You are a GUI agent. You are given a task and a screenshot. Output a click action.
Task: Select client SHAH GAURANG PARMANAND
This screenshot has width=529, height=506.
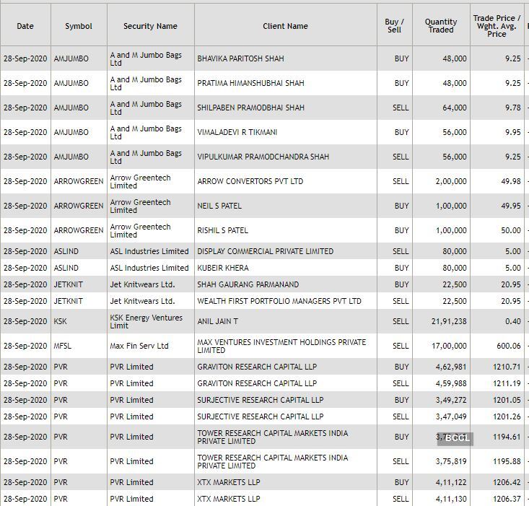click(248, 284)
